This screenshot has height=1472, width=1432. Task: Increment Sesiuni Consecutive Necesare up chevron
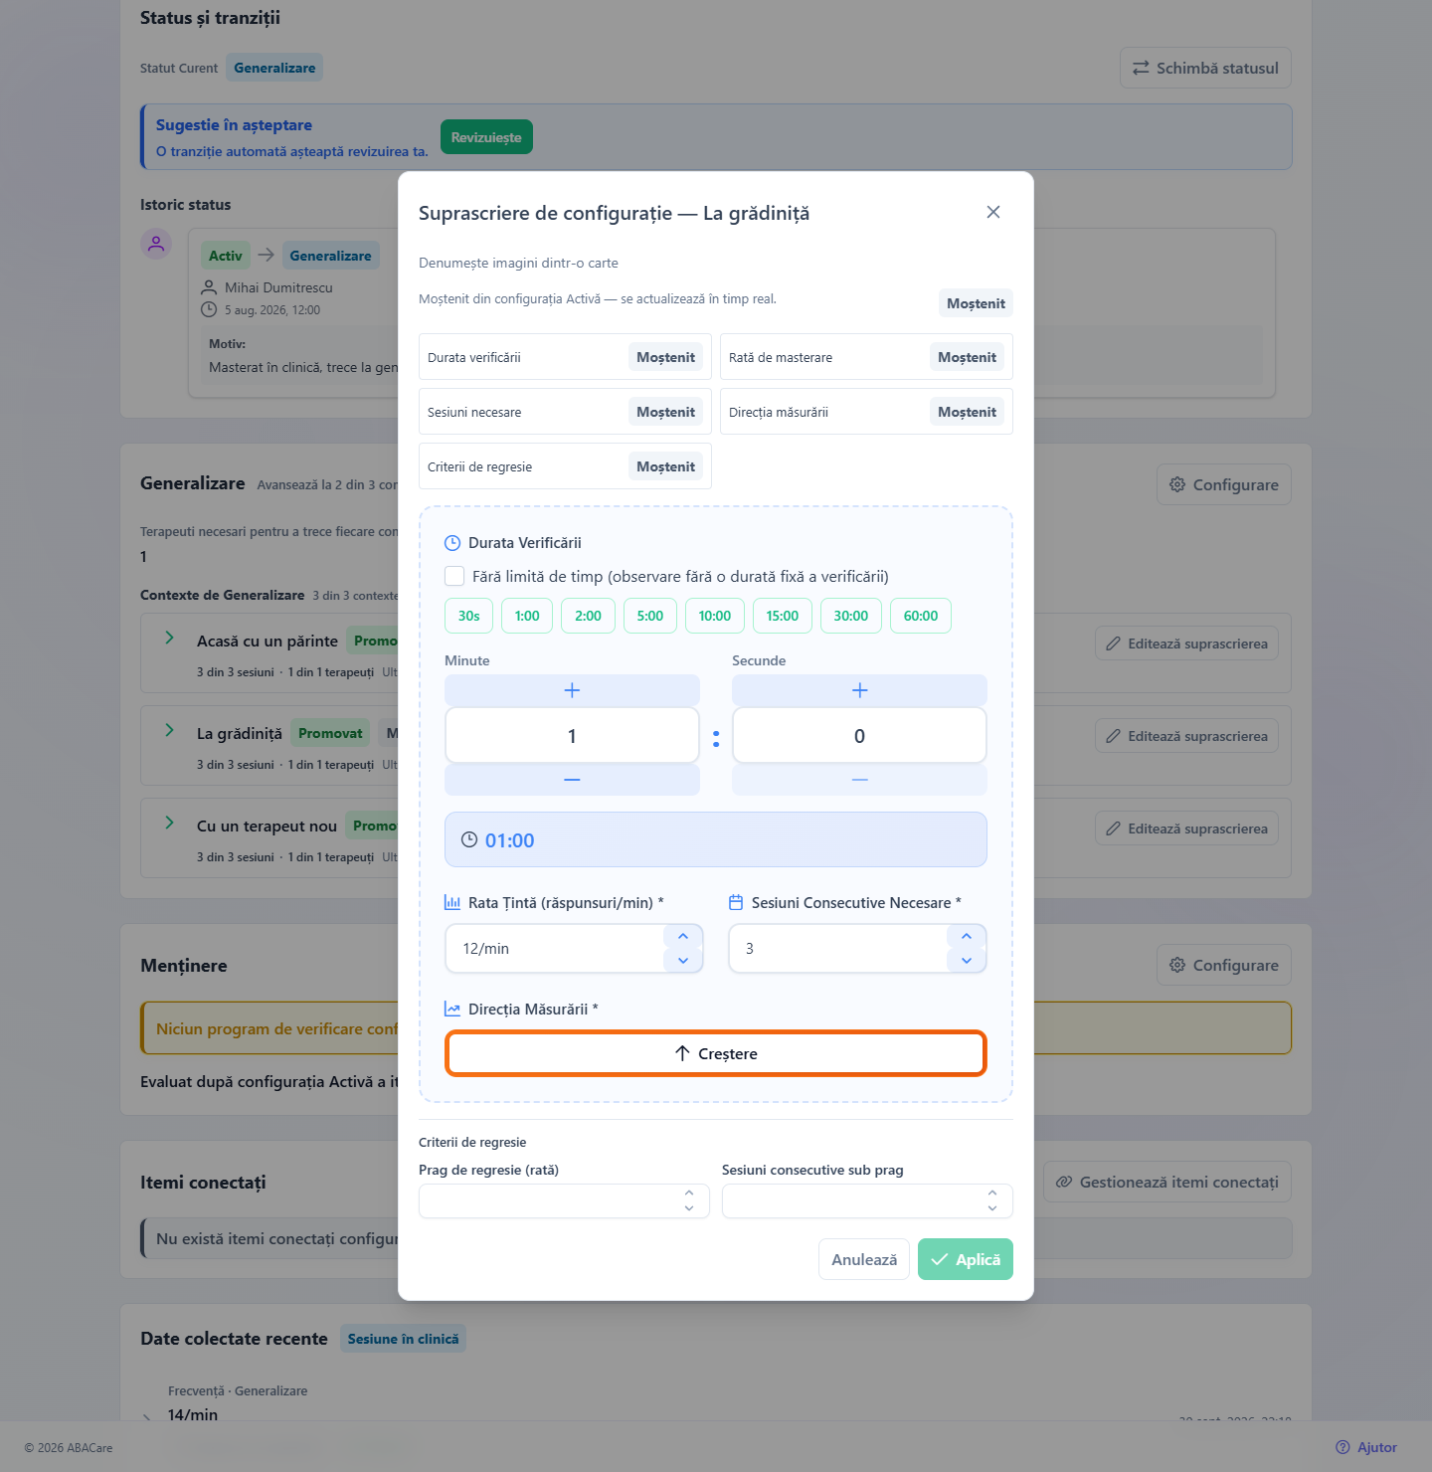point(967,936)
